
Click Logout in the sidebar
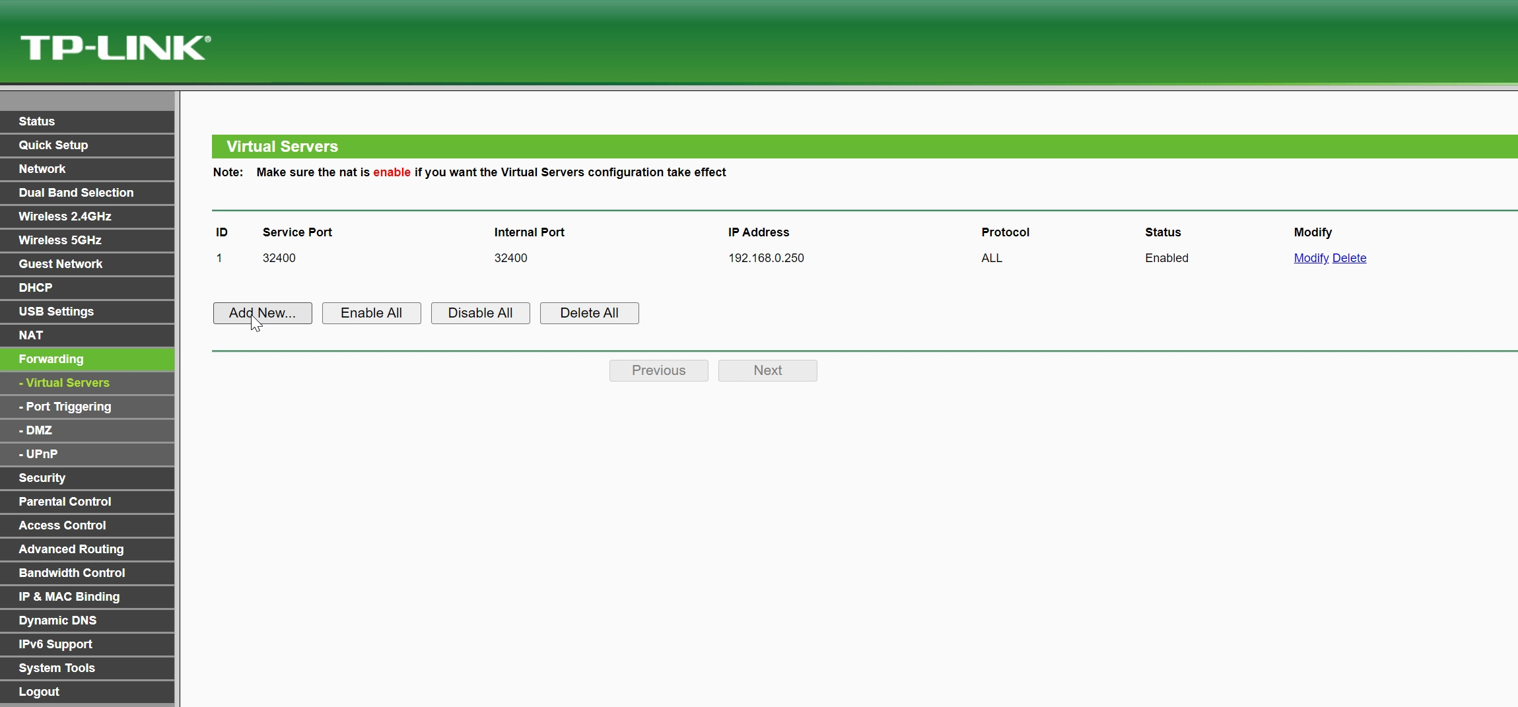(x=87, y=692)
